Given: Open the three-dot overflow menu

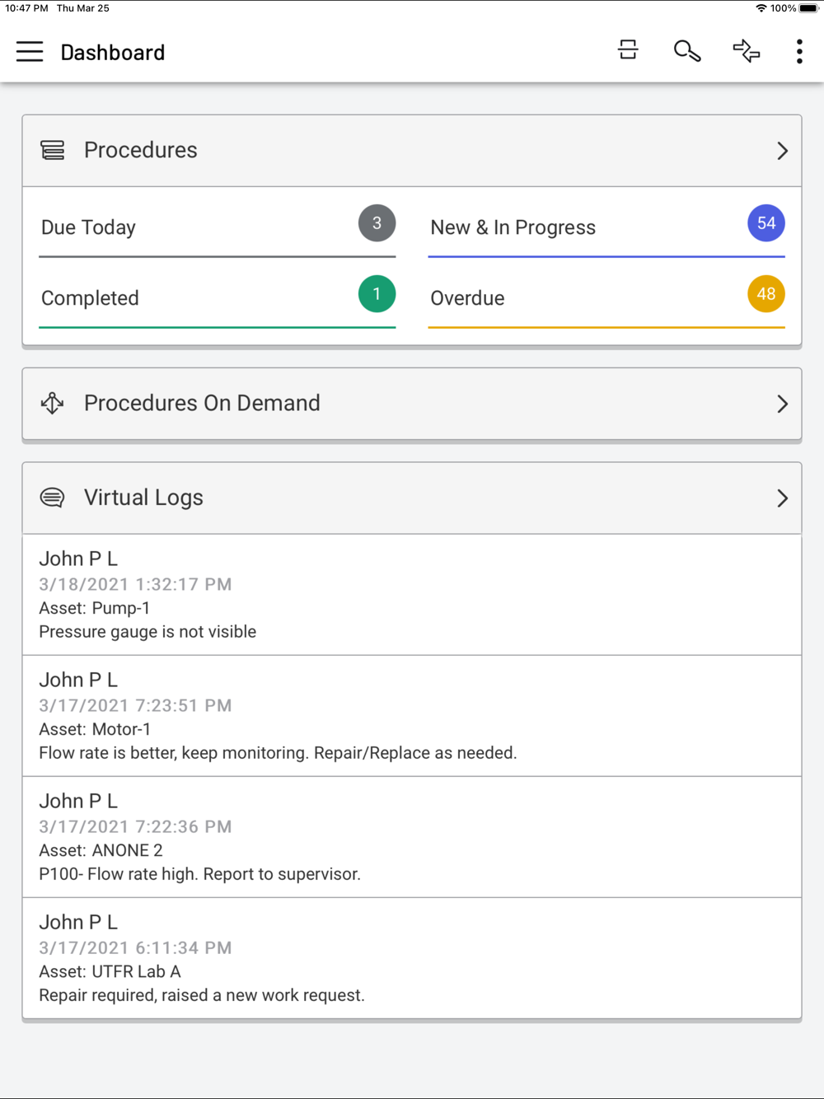Looking at the screenshot, I should pos(799,52).
